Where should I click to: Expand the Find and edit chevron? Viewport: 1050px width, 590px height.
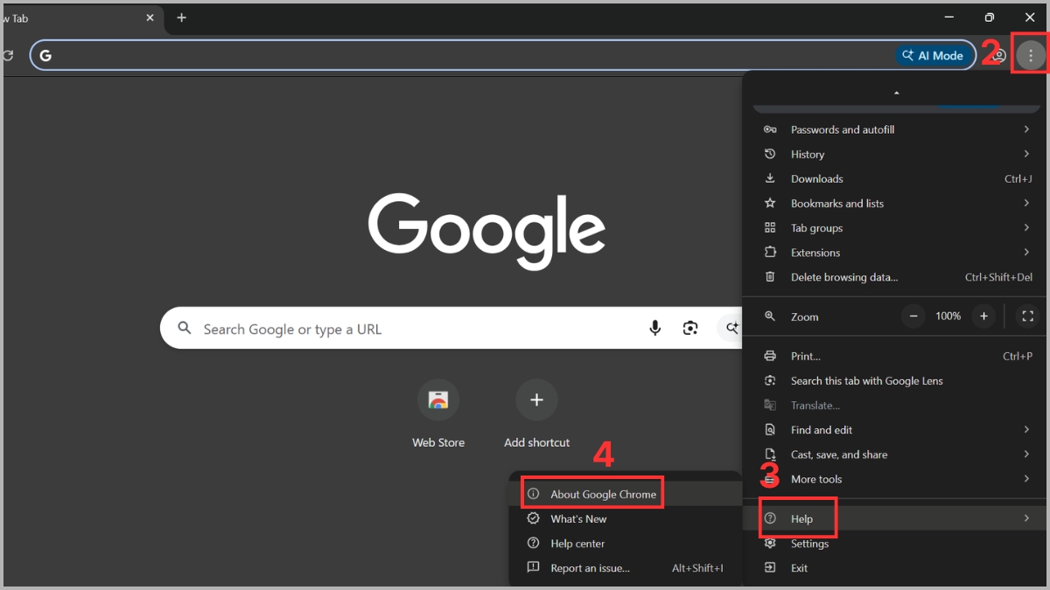pyautogui.click(x=1026, y=429)
